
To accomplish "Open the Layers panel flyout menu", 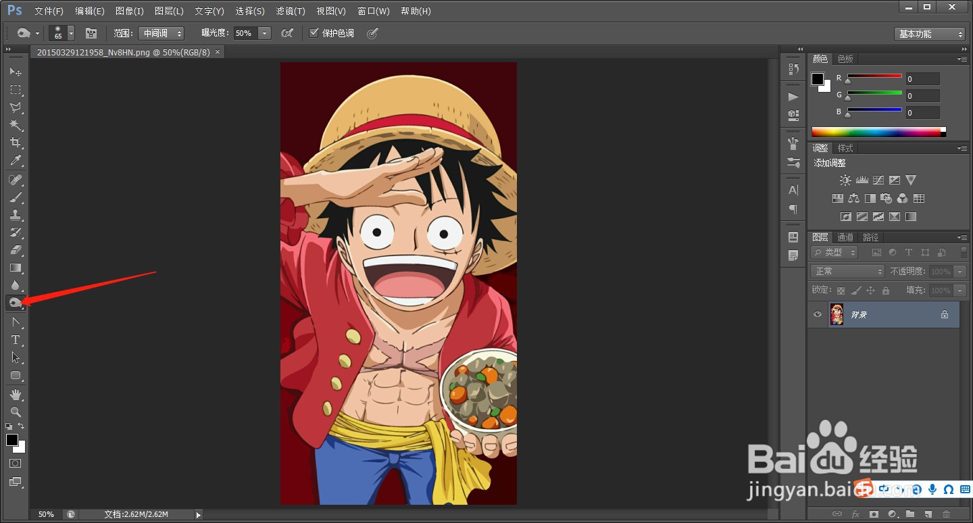I will point(962,237).
